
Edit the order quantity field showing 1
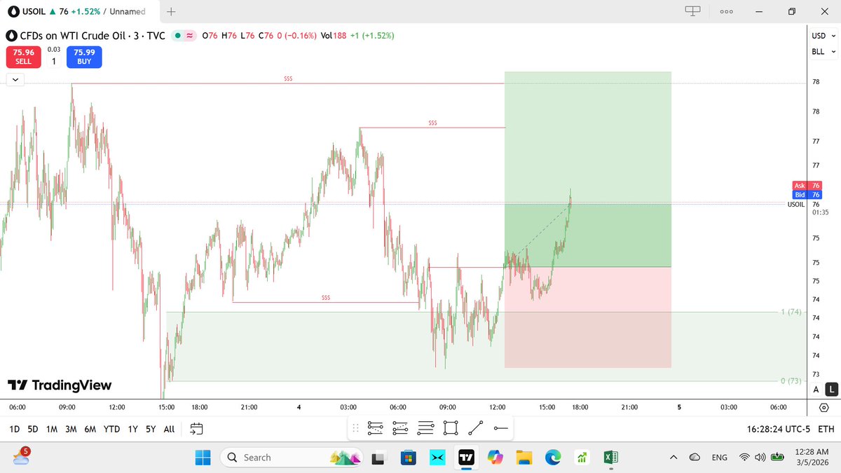tap(54, 61)
